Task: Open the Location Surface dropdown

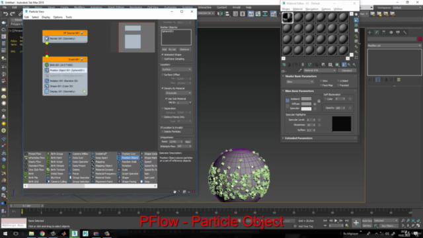Action: [176, 69]
